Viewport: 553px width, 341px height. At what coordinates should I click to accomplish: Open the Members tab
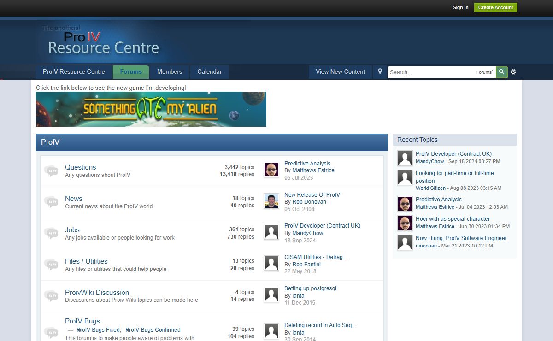(170, 72)
